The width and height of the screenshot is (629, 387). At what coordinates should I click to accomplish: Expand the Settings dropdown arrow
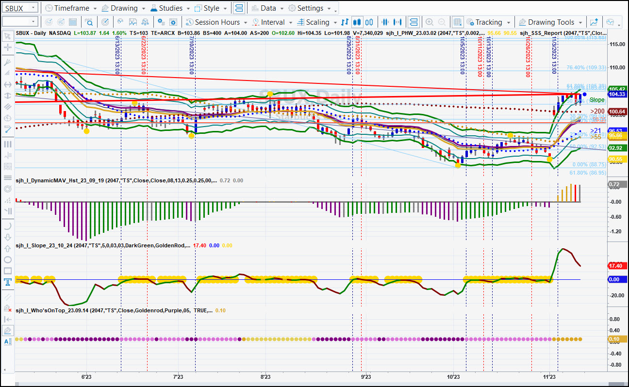click(329, 9)
